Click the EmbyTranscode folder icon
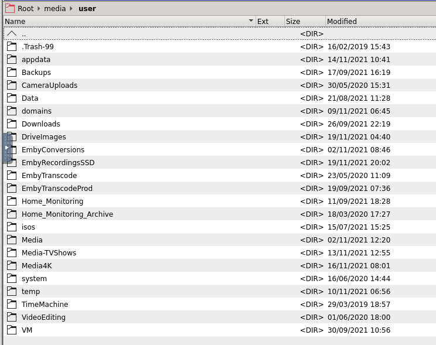The width and height of the screenshot is (436, 345). (x=11, y=175)
